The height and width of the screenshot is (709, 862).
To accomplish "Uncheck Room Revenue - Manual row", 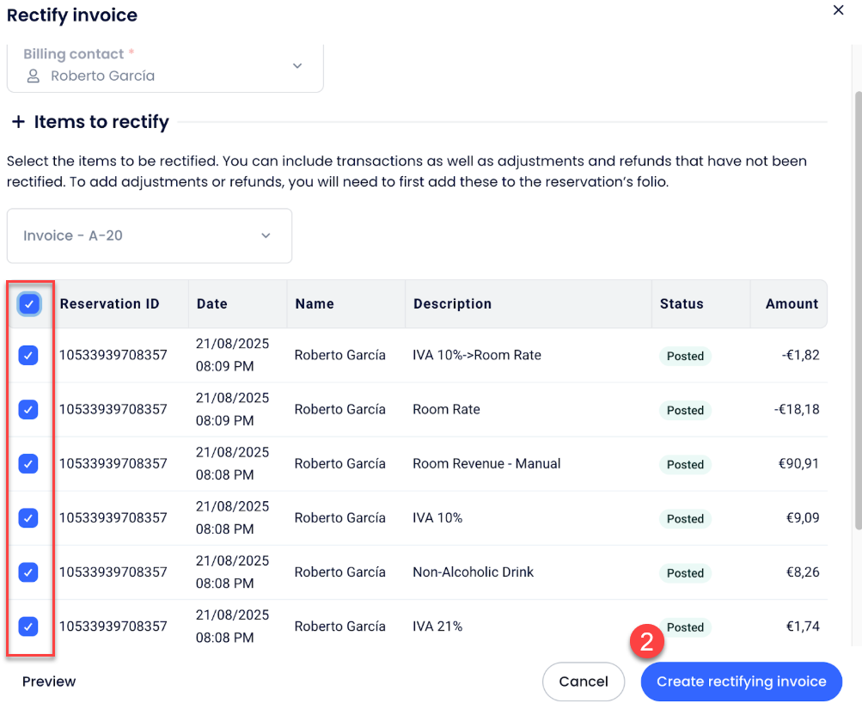I will coord(28,464).
